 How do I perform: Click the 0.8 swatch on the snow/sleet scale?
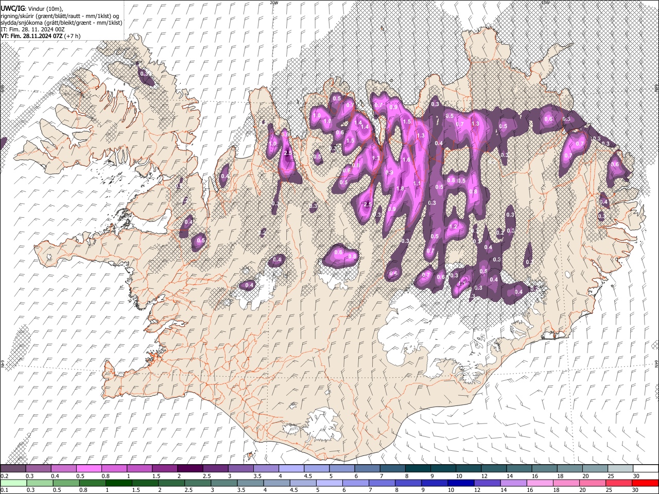[114, 469]
